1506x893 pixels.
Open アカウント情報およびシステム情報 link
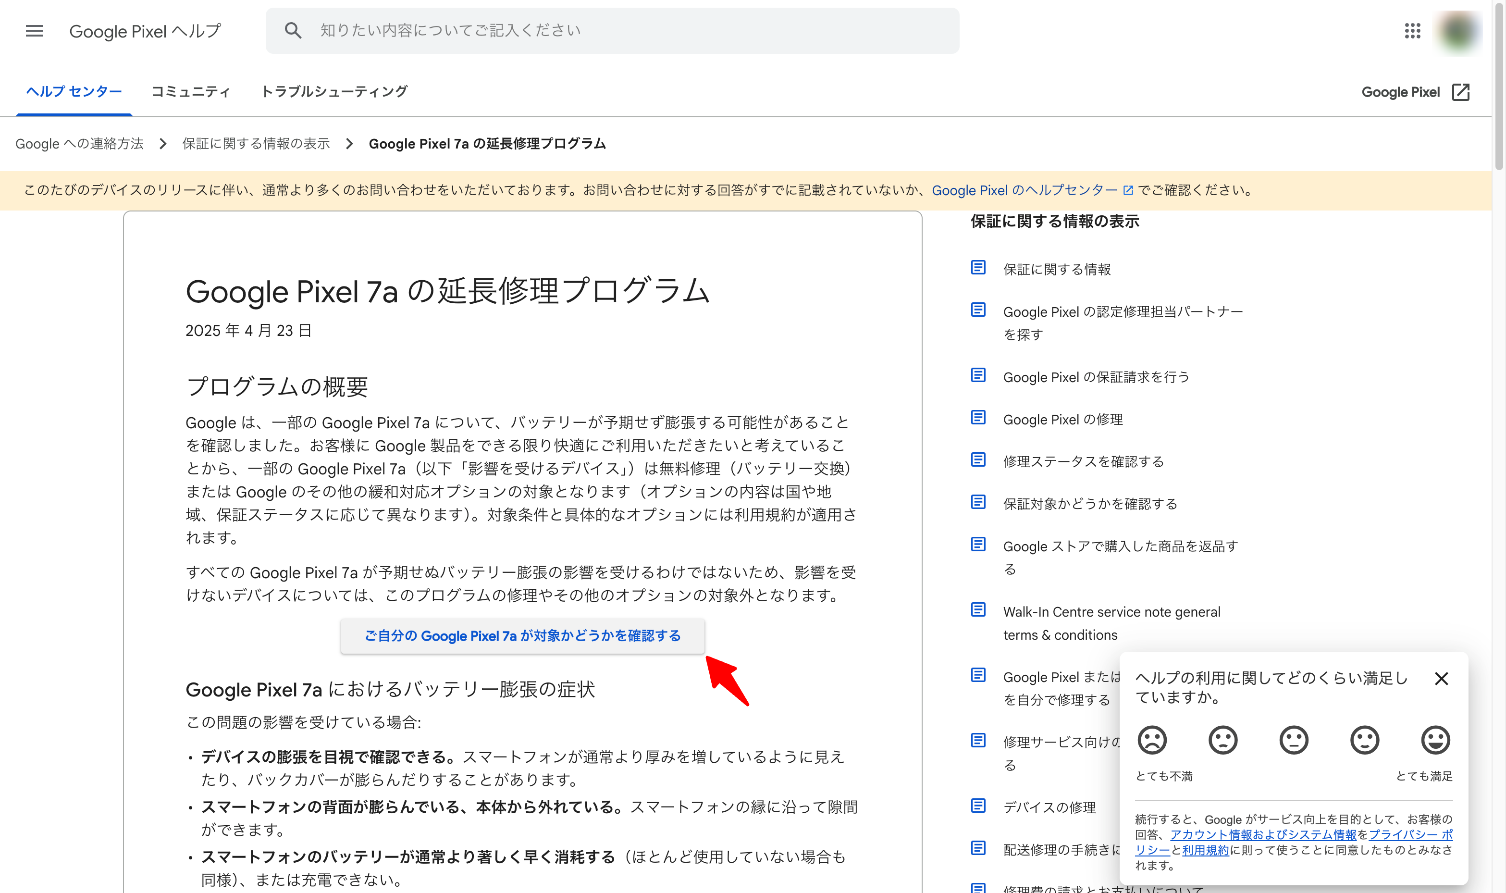pos(1263,835)
